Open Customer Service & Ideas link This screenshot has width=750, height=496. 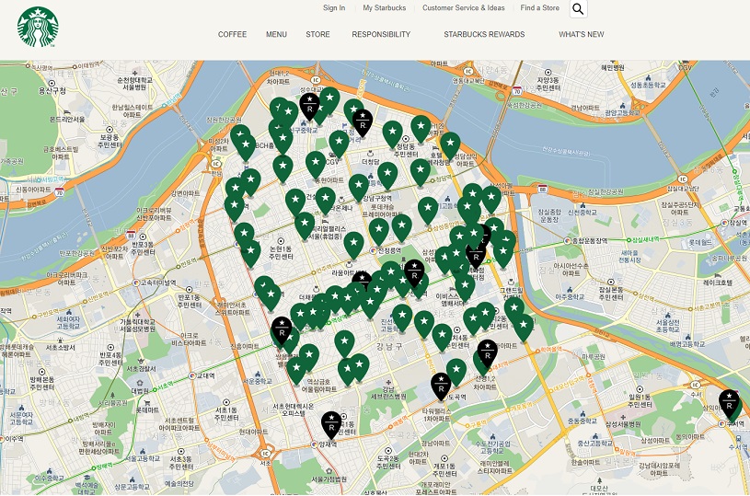click(464, 7)
